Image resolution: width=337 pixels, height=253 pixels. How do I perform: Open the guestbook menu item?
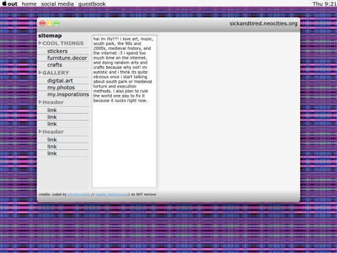[x=92, y=4]
